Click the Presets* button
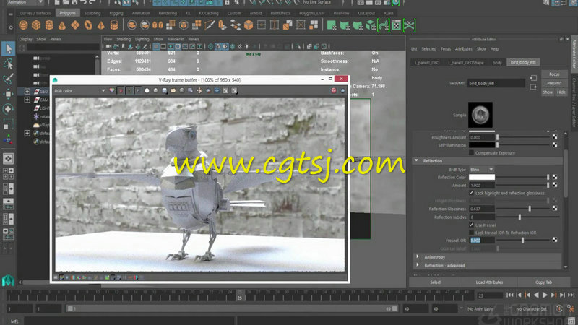578x325 pixels. tap(554, 83)
